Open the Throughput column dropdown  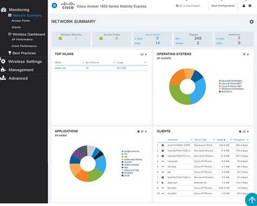(x=248, y=140)
